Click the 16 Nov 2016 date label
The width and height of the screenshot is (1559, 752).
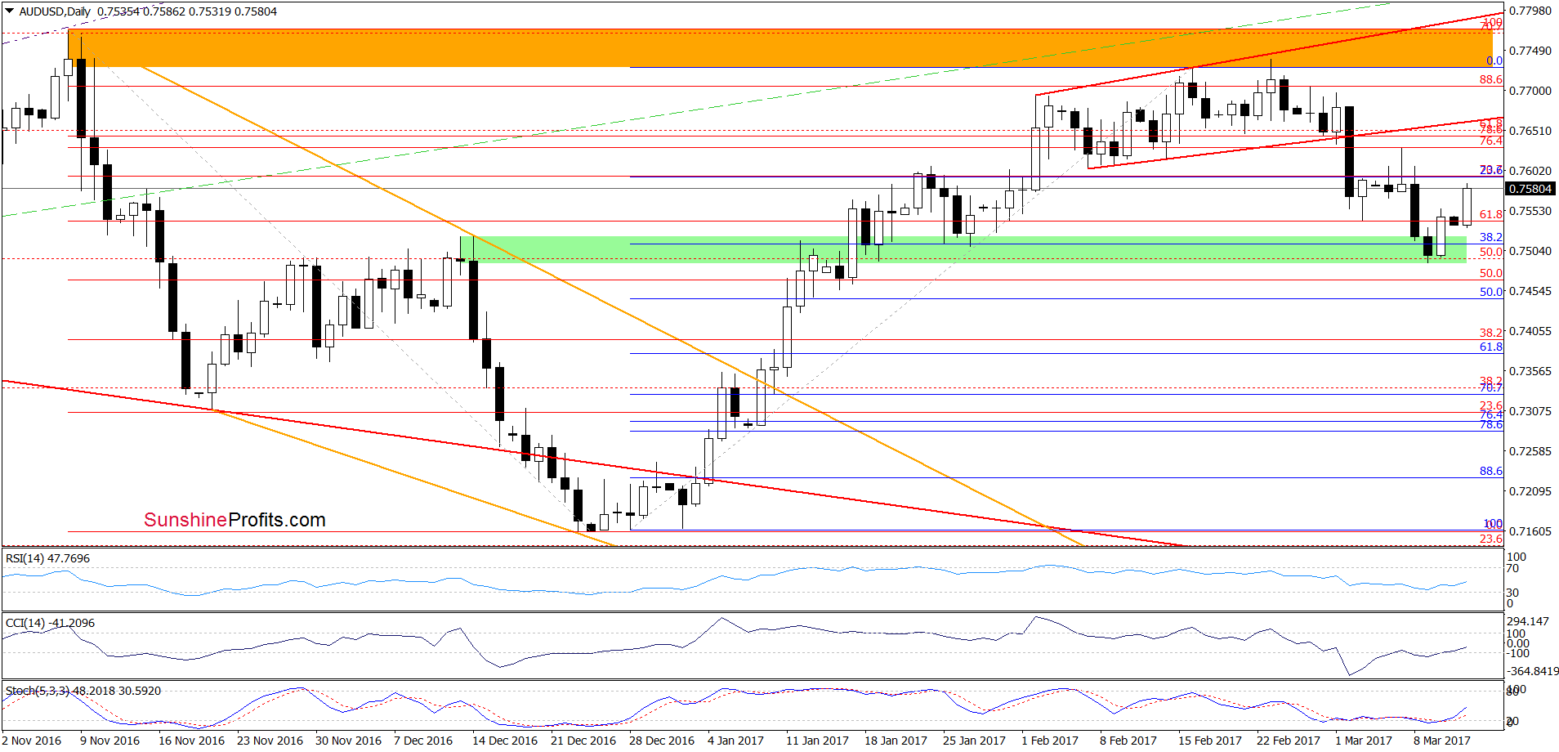191,741
